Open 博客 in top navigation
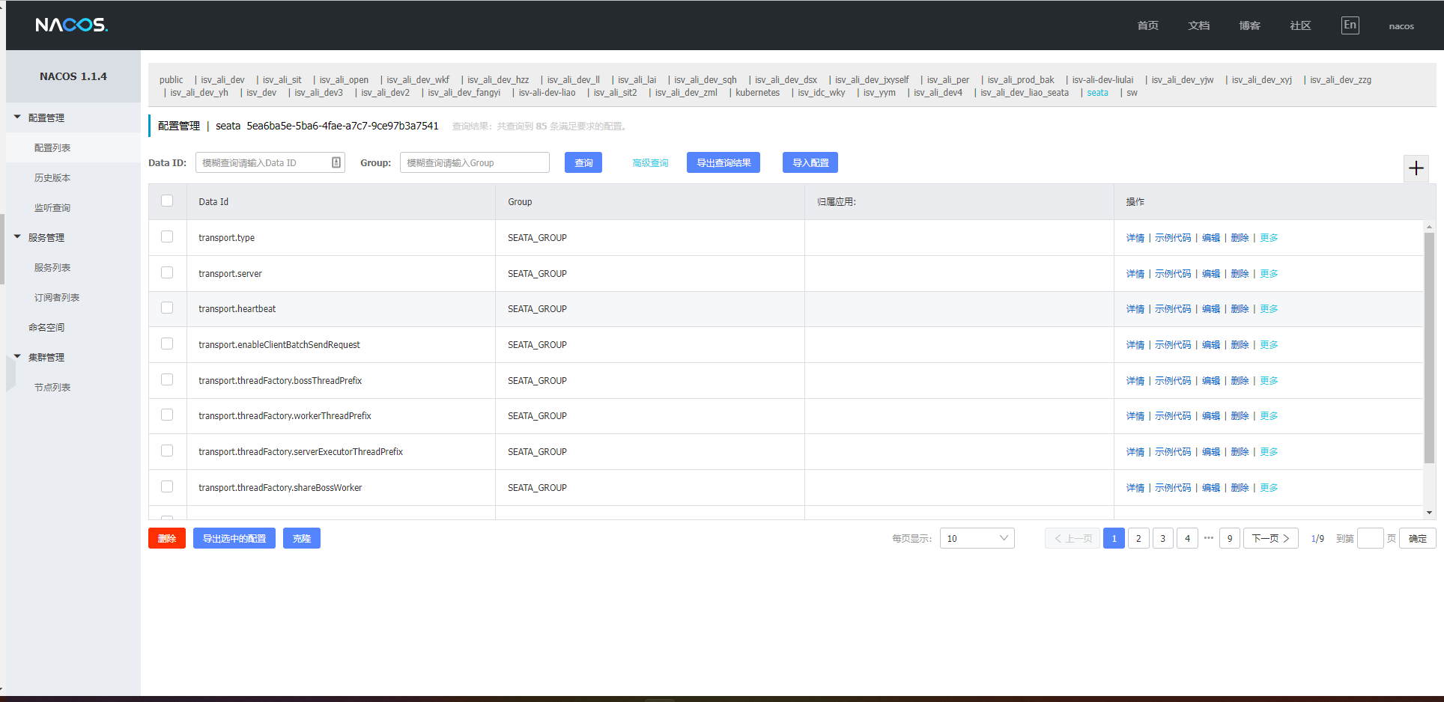1444x702 pixels. pyautogui.click(x=1249, y=25)
